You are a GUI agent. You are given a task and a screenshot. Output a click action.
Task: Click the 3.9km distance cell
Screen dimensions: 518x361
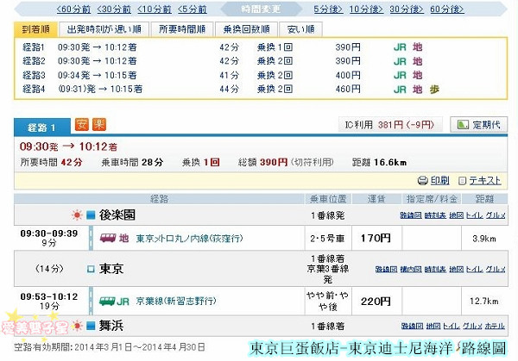click(x=484, y=238)
